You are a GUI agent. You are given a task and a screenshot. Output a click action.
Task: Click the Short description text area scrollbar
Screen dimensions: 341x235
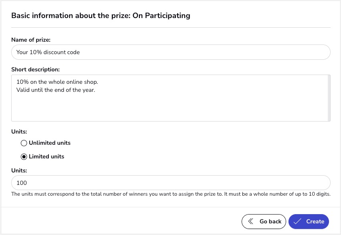(x=329, y=98)
